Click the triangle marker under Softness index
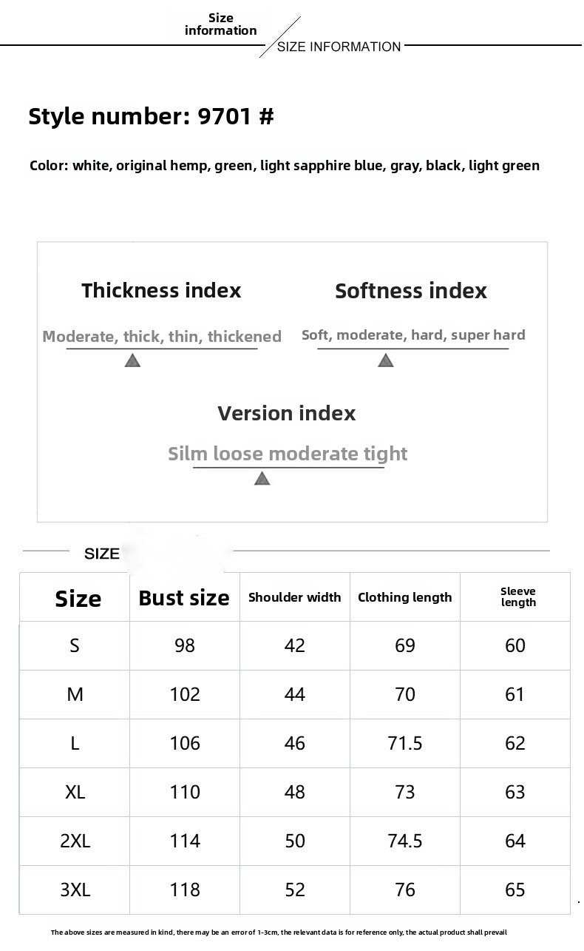584x951 pixels. (385, 360)
